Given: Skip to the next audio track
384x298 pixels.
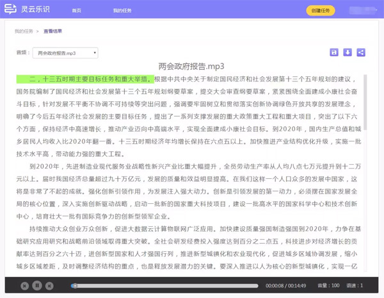Looking at the screenshot, I should coord(51,285).
